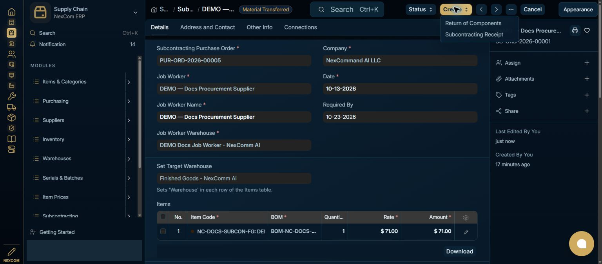Switch to Address and Contact tab
This screenshot has height=264, width=602.
click(207, 27)
